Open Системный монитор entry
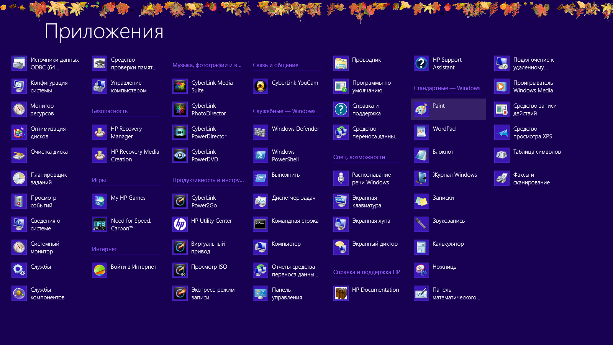 (36, 247)
